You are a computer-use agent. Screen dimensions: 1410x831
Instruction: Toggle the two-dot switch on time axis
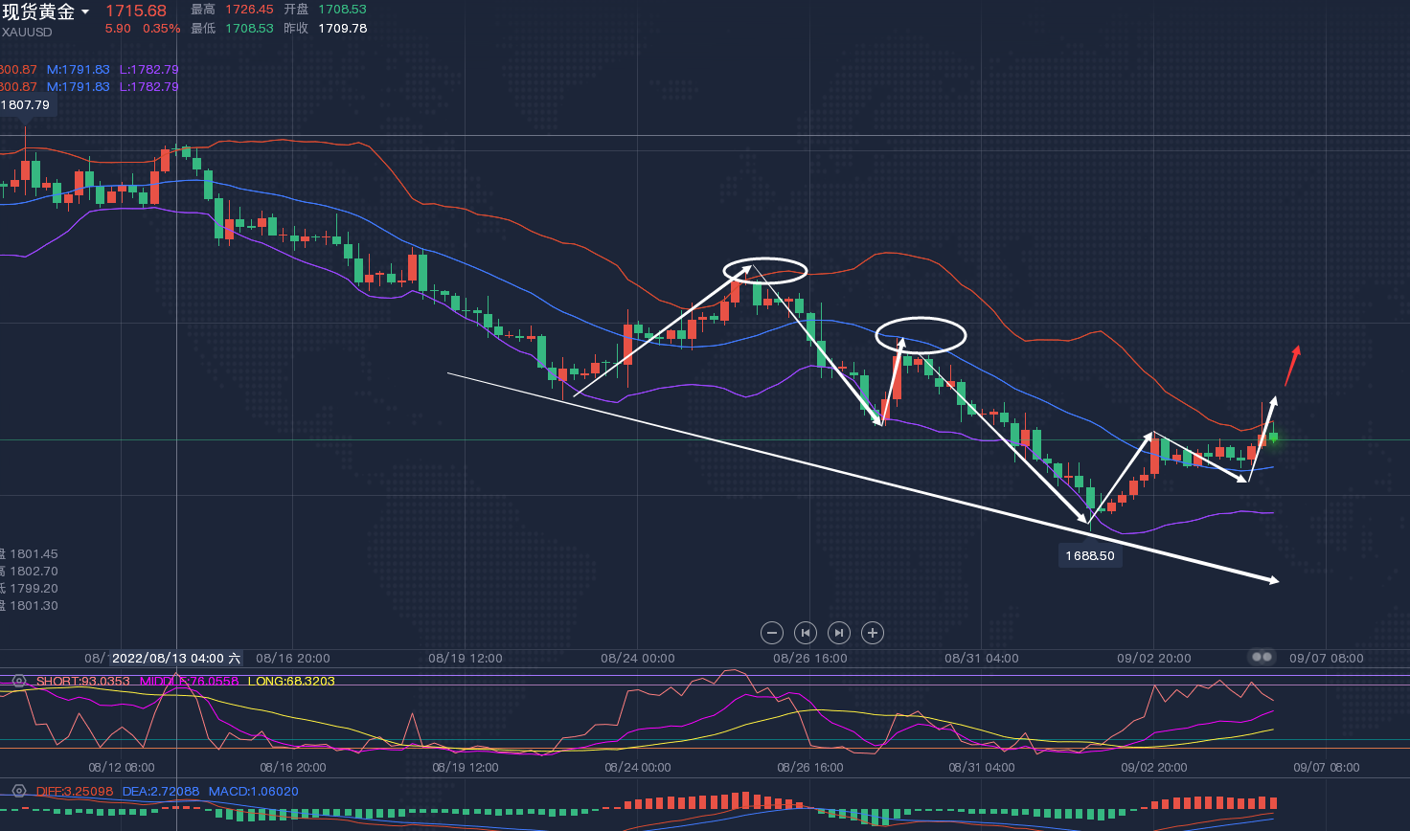pos(1262,657)
